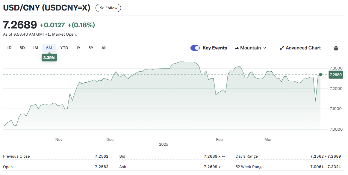
Task: Toggle the Key Events switch off
Action: click(195, 48)
